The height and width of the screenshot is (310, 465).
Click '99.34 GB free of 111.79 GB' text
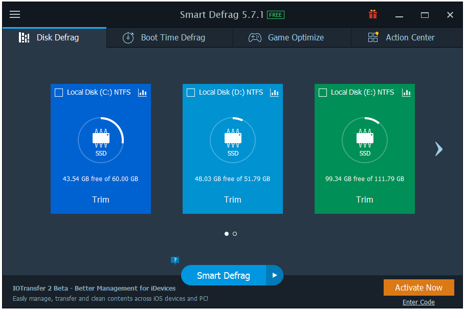pyautogui.click(x=364, y=179)
